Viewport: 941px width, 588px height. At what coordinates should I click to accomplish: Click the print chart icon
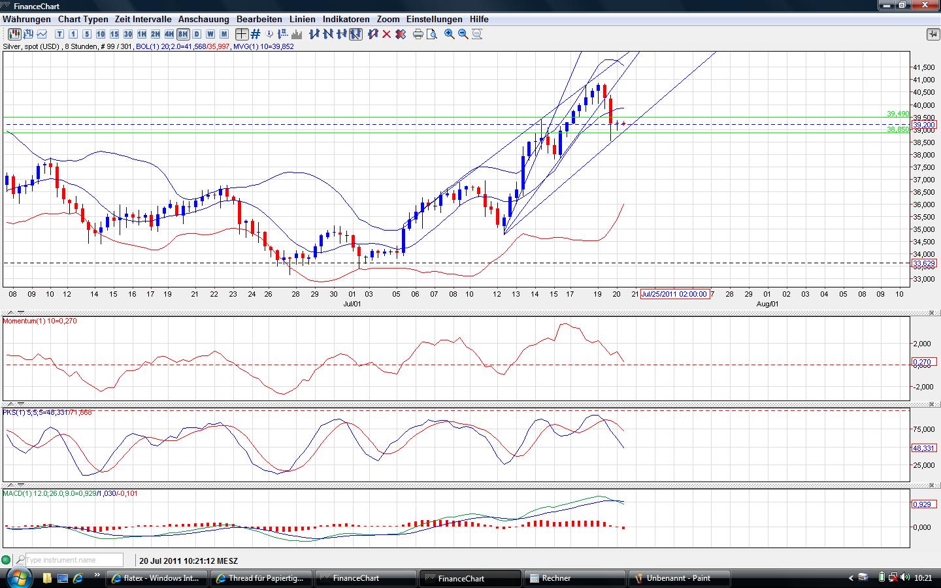(x=418, y=34)
